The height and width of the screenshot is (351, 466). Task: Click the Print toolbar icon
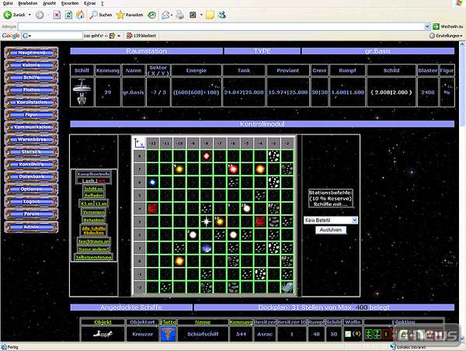tap(180, 15)
